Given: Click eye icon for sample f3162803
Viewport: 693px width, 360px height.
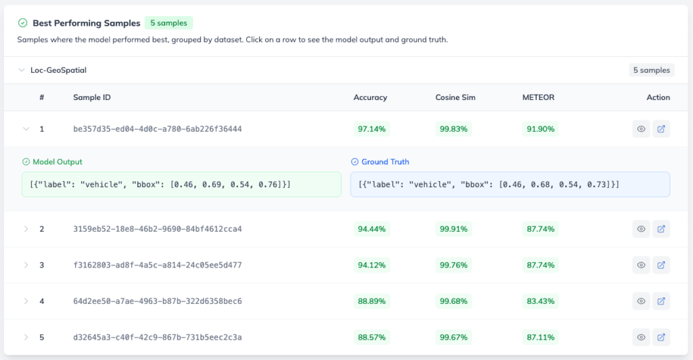Looking at the screenshot, I should point(641,265).
